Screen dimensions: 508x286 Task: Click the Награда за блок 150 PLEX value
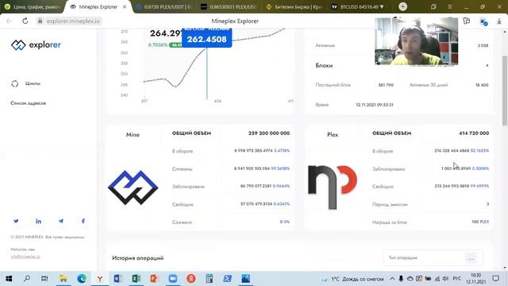(x=480, y=222)
